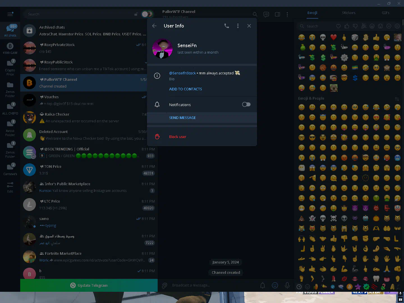
Task: Open SenseiFn's profile picture
Action: (x=162, y=49)
